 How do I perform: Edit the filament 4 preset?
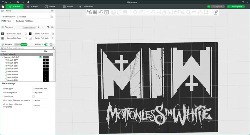click(53, 38)
